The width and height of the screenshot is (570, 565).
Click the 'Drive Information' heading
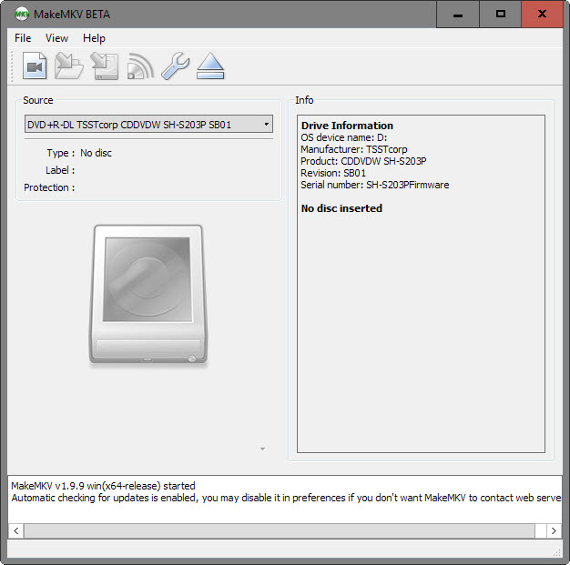coord(347,126)
